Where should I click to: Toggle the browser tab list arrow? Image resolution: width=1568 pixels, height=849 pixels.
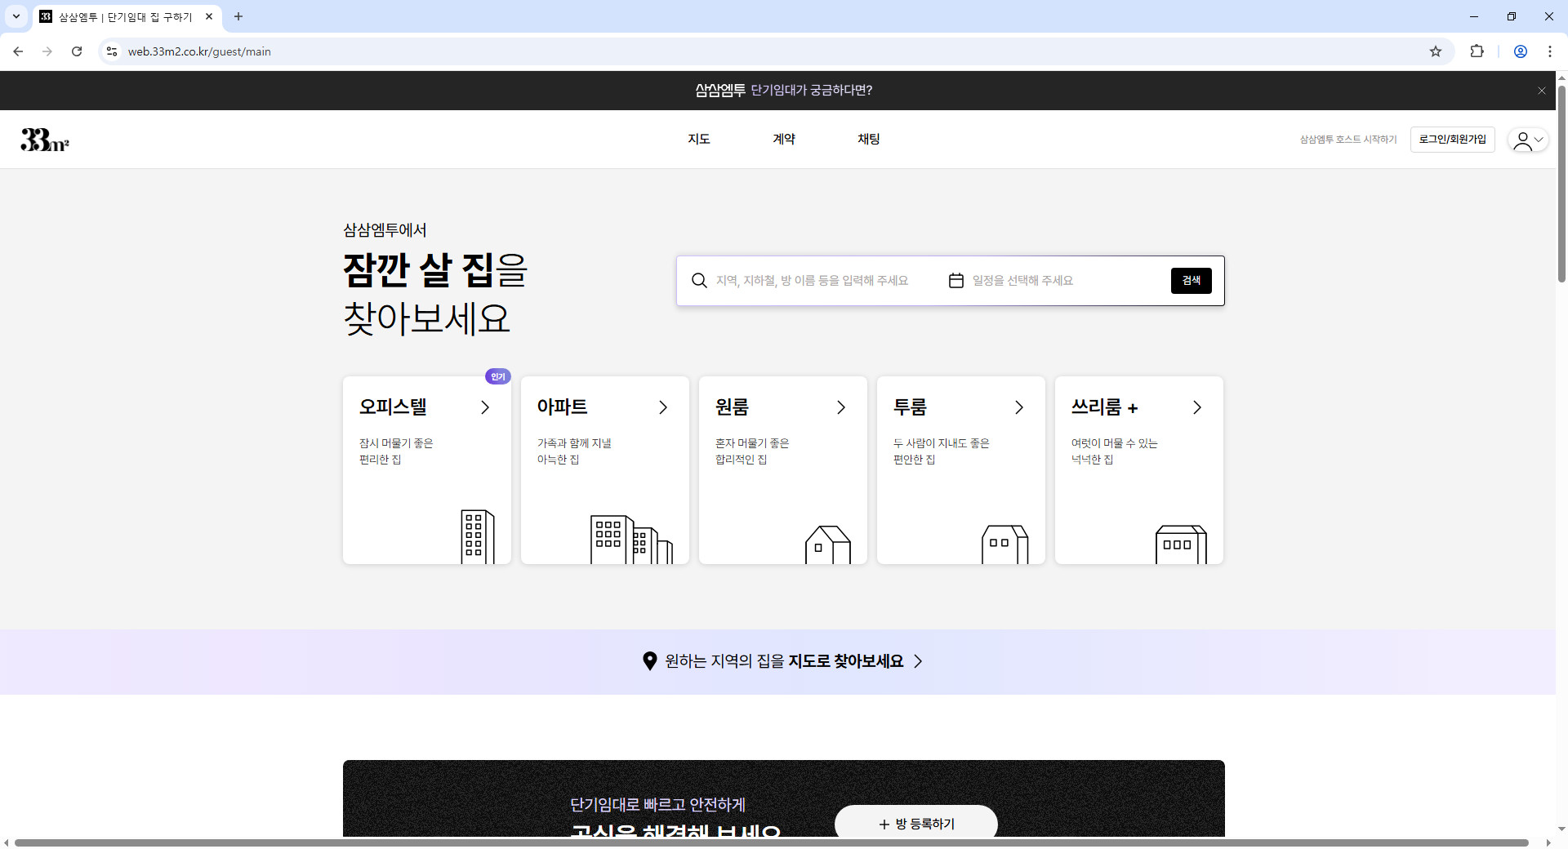[x=16, y=16]
